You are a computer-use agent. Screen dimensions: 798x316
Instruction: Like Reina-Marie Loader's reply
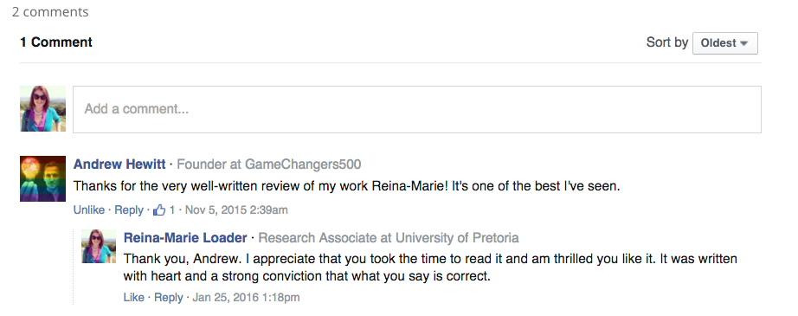tap(134, 297)
